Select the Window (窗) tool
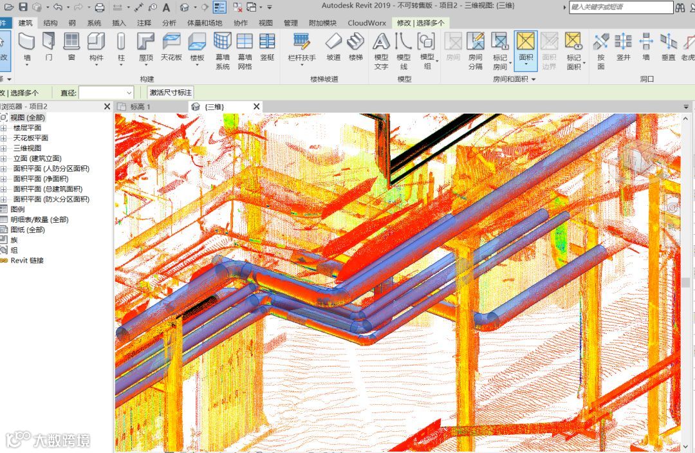Screen dimensions: 695x453 [71, 46]
